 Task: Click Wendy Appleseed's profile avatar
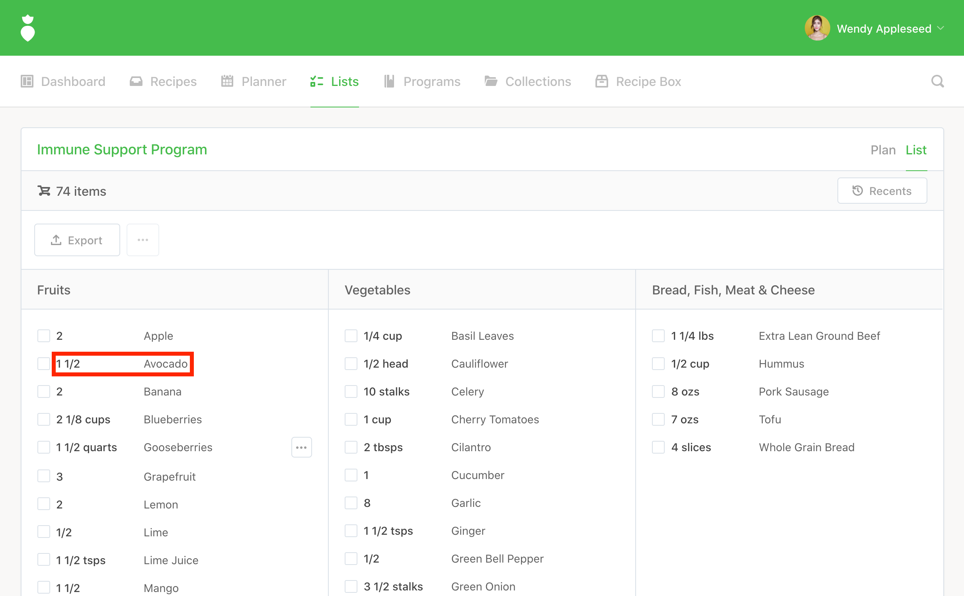pyautogui.click(x=817, y=28)
